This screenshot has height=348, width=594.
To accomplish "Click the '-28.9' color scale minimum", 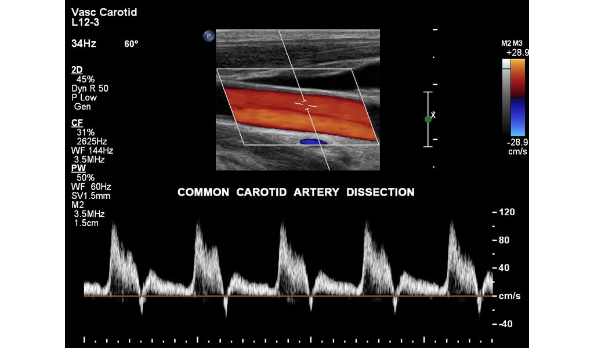I will [517, 143].
